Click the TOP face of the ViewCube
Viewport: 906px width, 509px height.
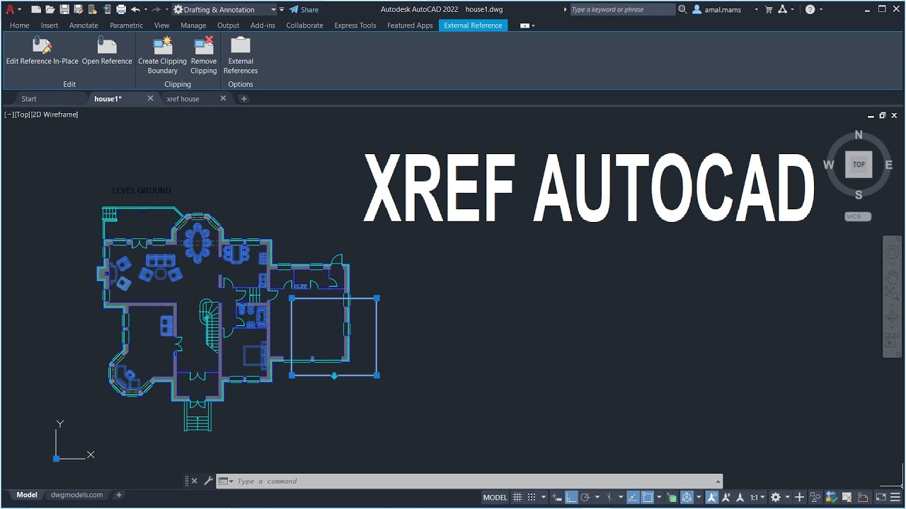(859, 164)
